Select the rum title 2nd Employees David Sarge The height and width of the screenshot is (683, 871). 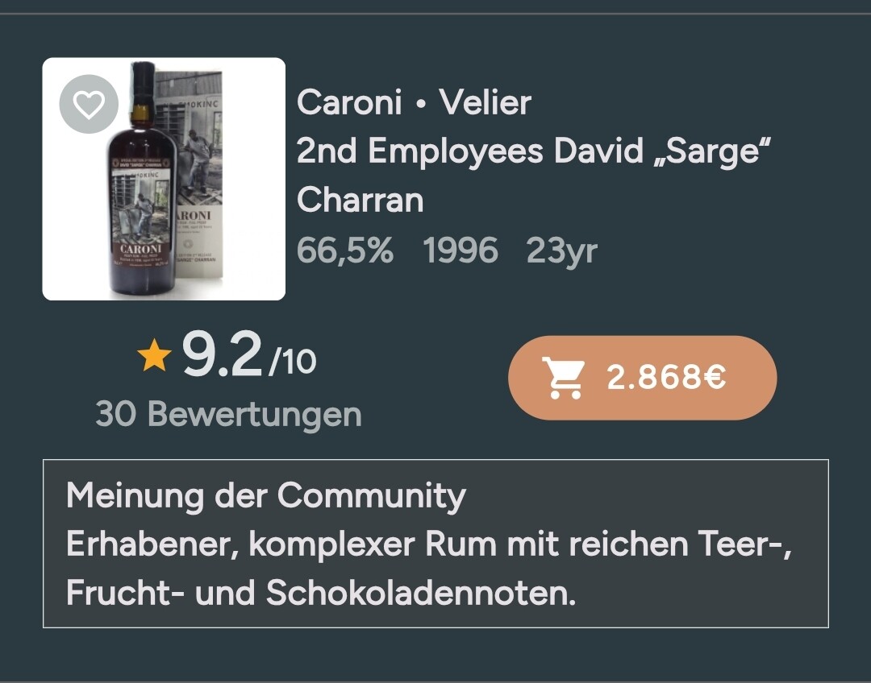pos(534,151)
